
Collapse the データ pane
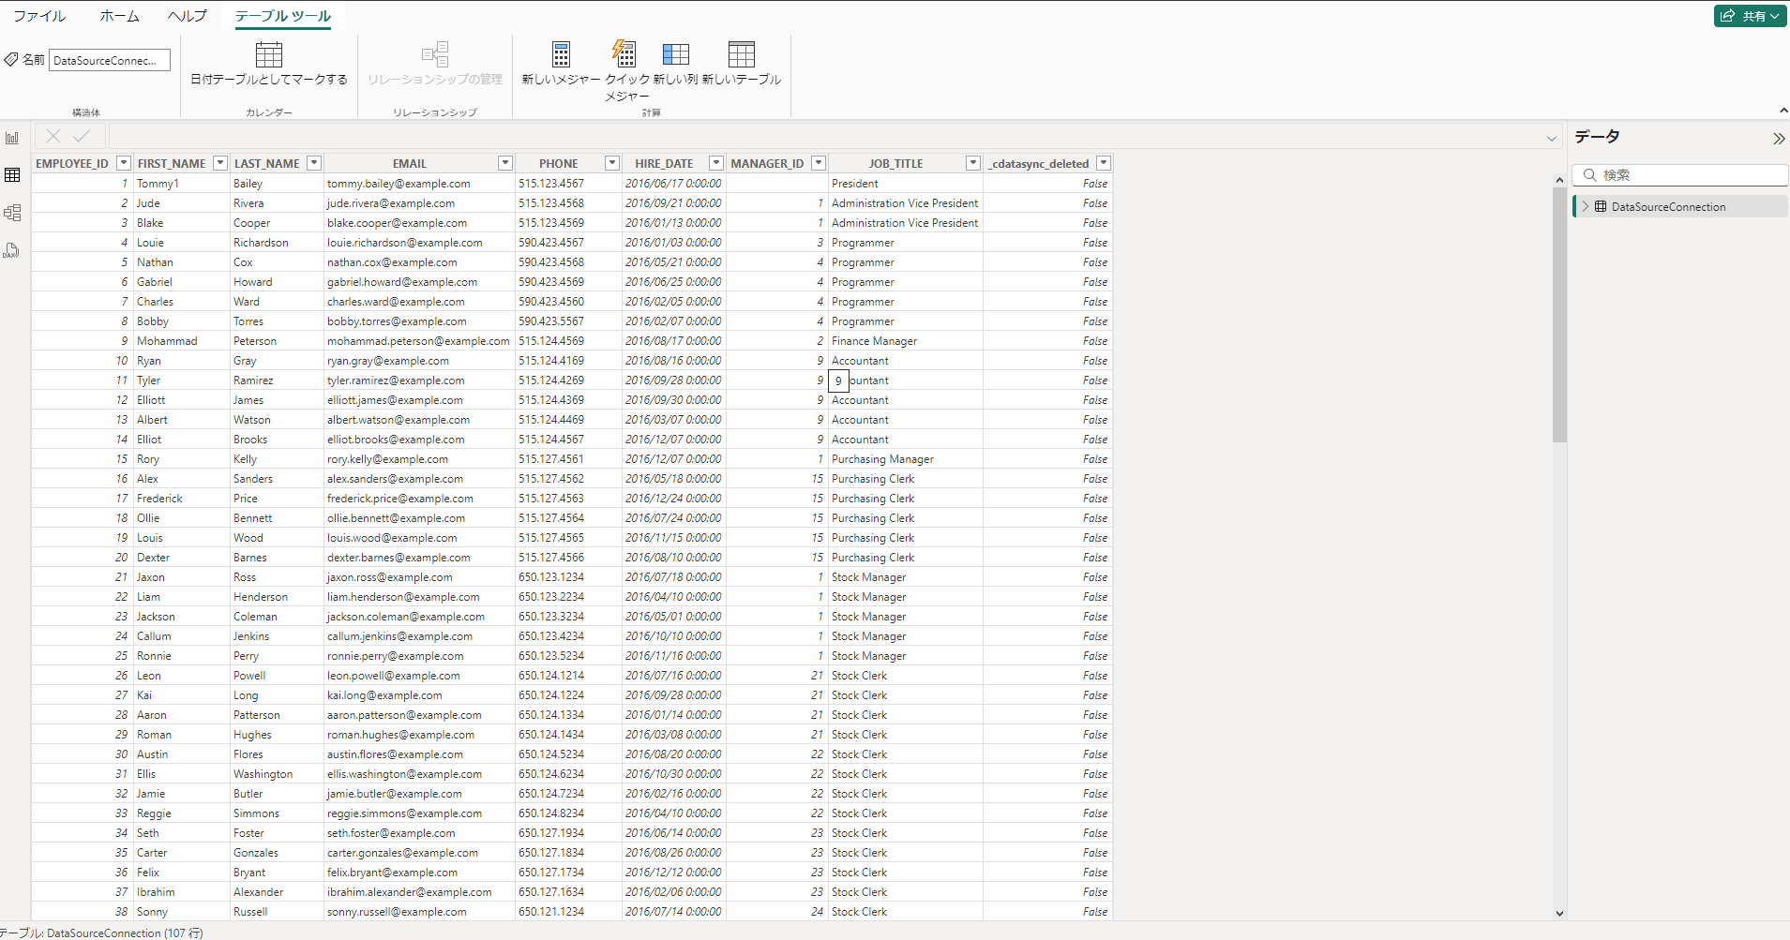point(1780,138)
